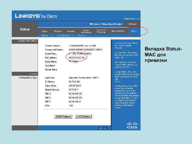Click the Cisco logo at bottom right
This screenshot has width=192, height=144.
(x=132, y=125)
